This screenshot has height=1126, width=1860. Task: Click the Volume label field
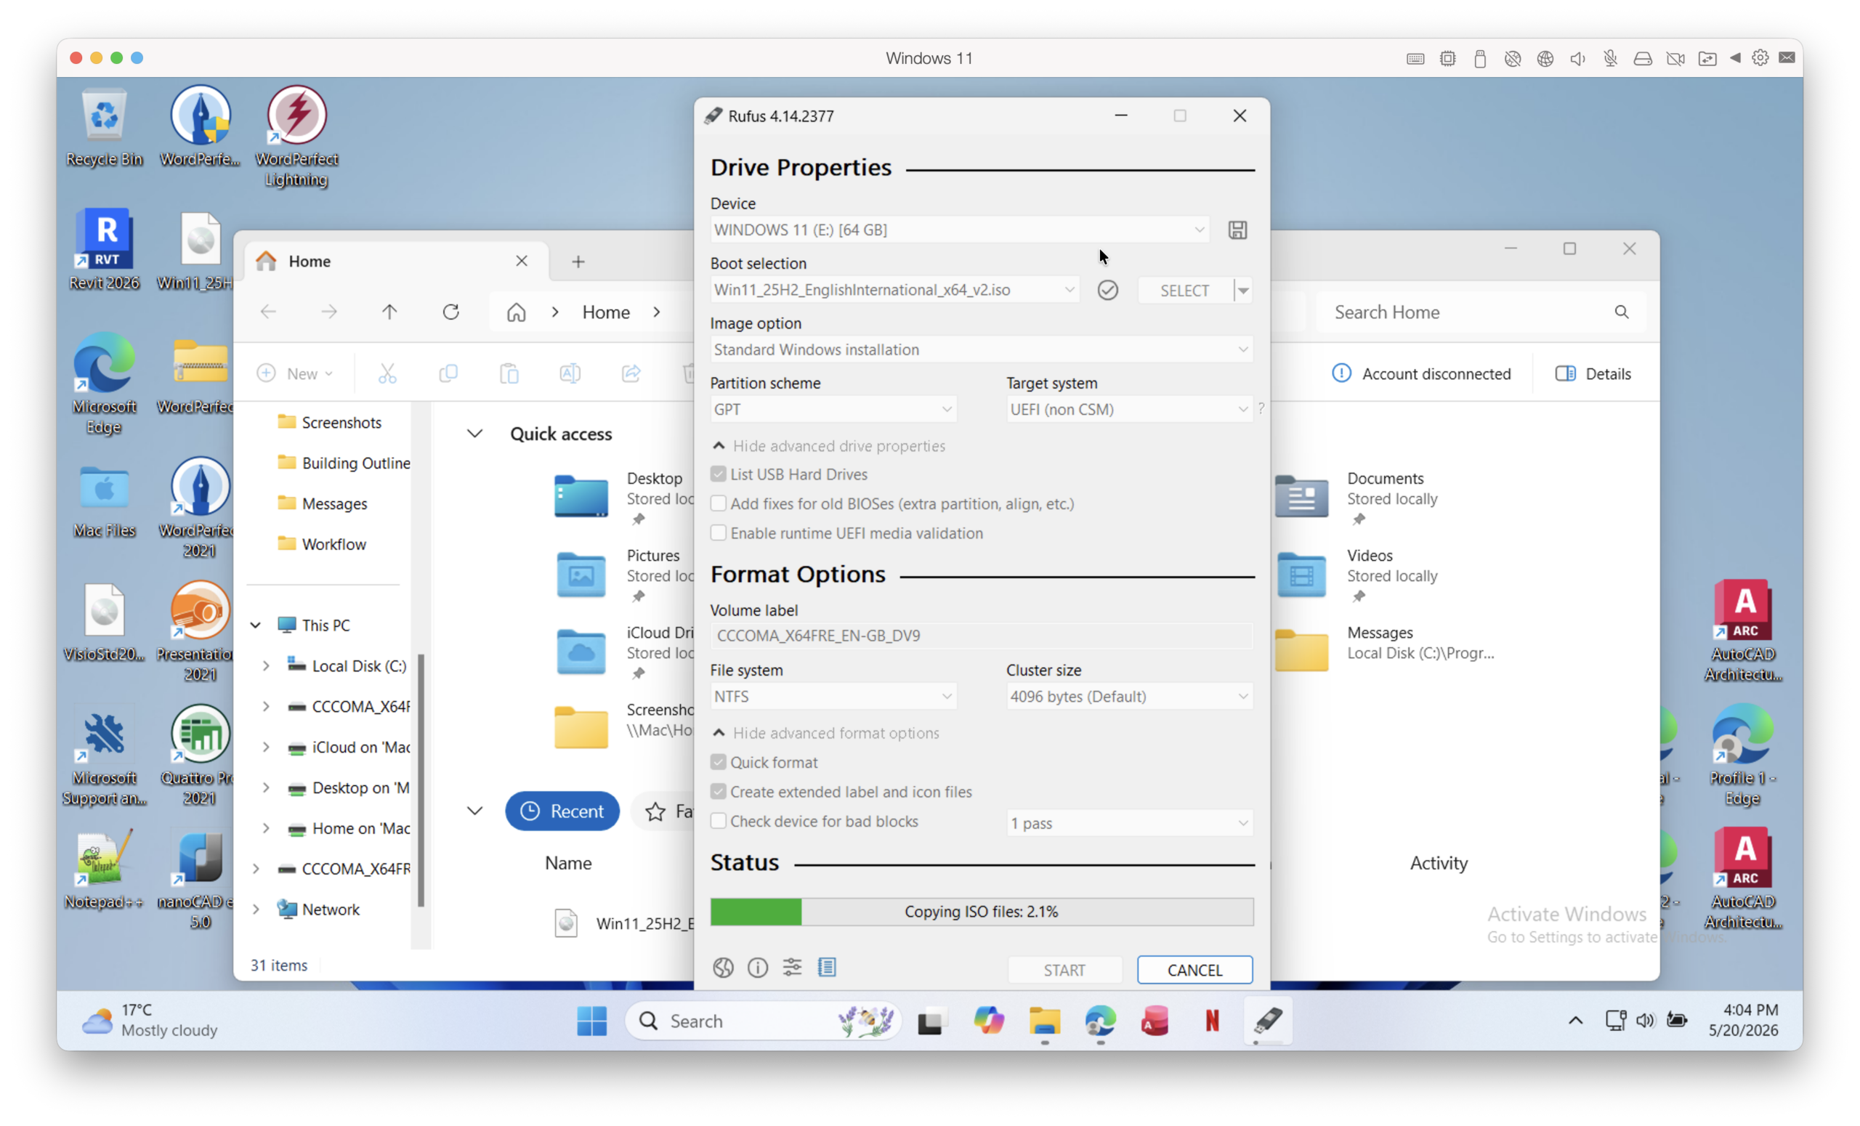982,636
